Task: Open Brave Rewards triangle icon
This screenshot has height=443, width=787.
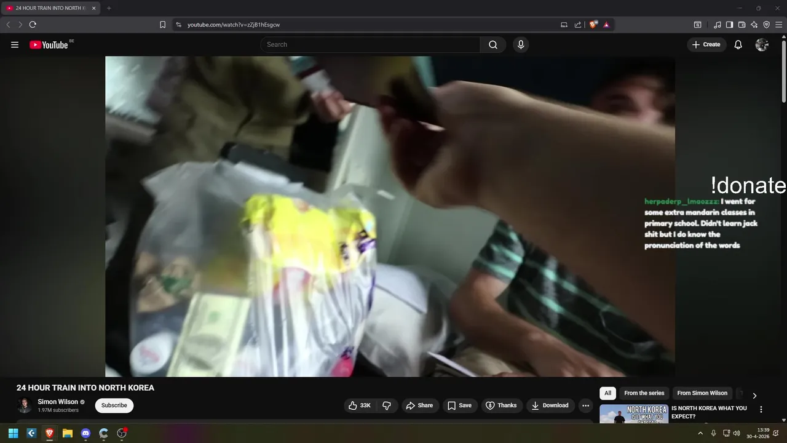Action: coord(606,25)
